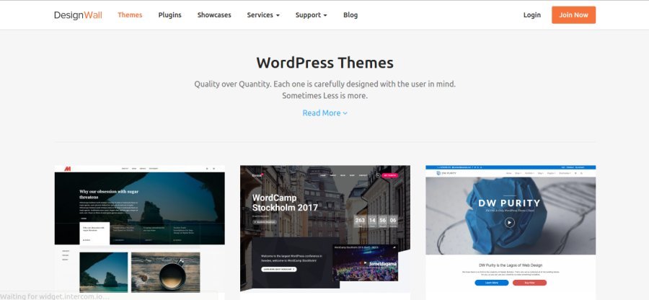The width and height of the screenshot is (649, 300).
Task: Expand the Services dropdown menu
Action: pos(263,15)
